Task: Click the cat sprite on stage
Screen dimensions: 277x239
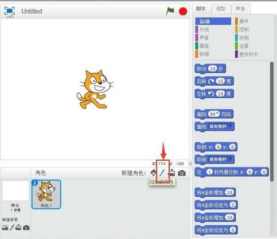Action: (95, 89)
